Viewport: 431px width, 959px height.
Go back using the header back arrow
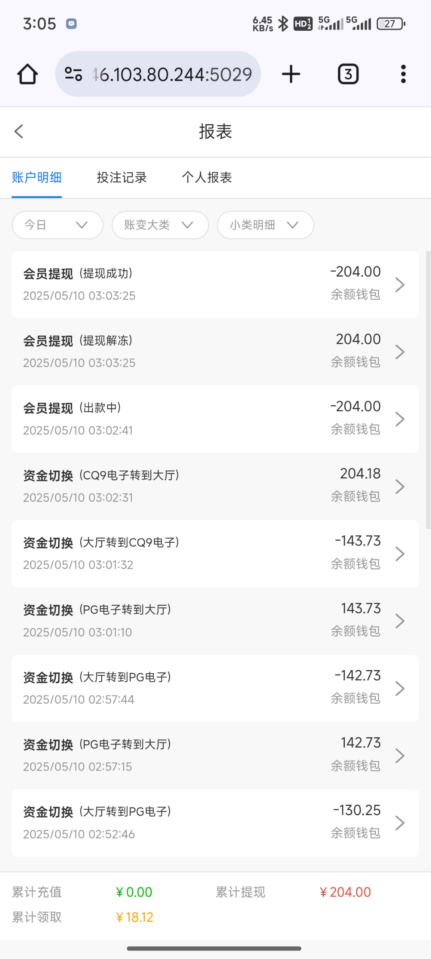pyautogui.click(x=19, y=131)
